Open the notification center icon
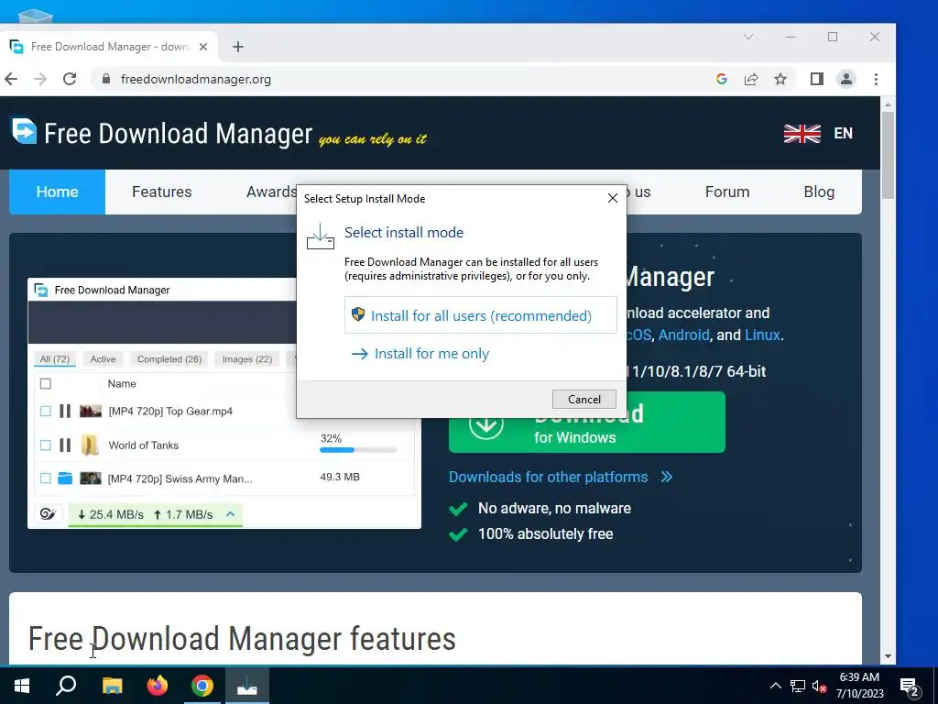 (x=910, y=687)
